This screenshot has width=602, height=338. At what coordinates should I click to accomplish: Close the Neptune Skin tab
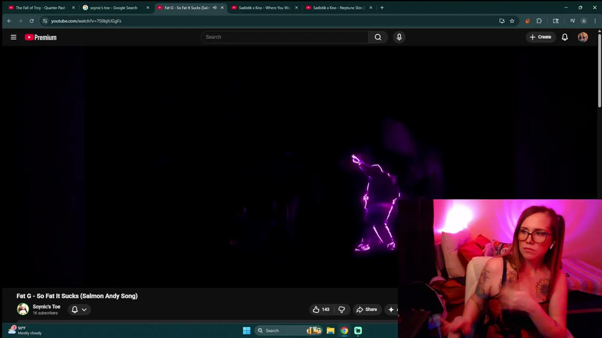point(371,8)
